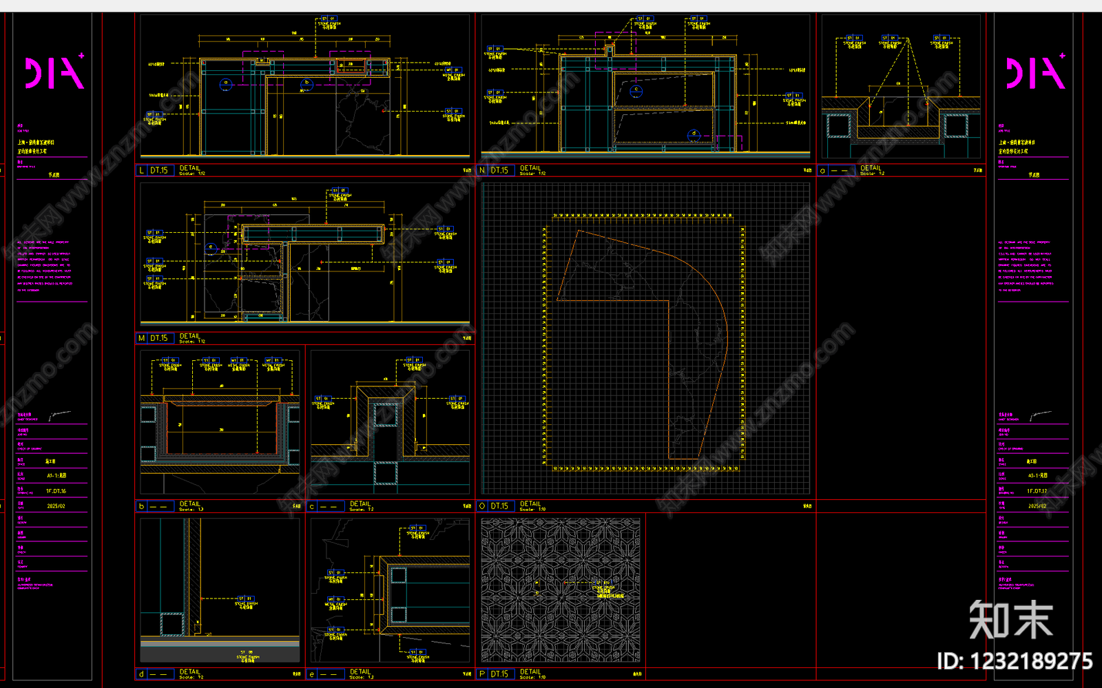1102x688 pixels.
Task: Select date '2025/02' in right title block
Action: [x=1037, y=505]
